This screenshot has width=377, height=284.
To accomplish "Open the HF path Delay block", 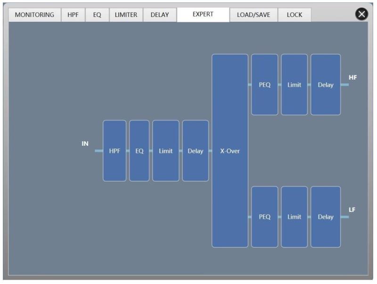I will [326, 85].
